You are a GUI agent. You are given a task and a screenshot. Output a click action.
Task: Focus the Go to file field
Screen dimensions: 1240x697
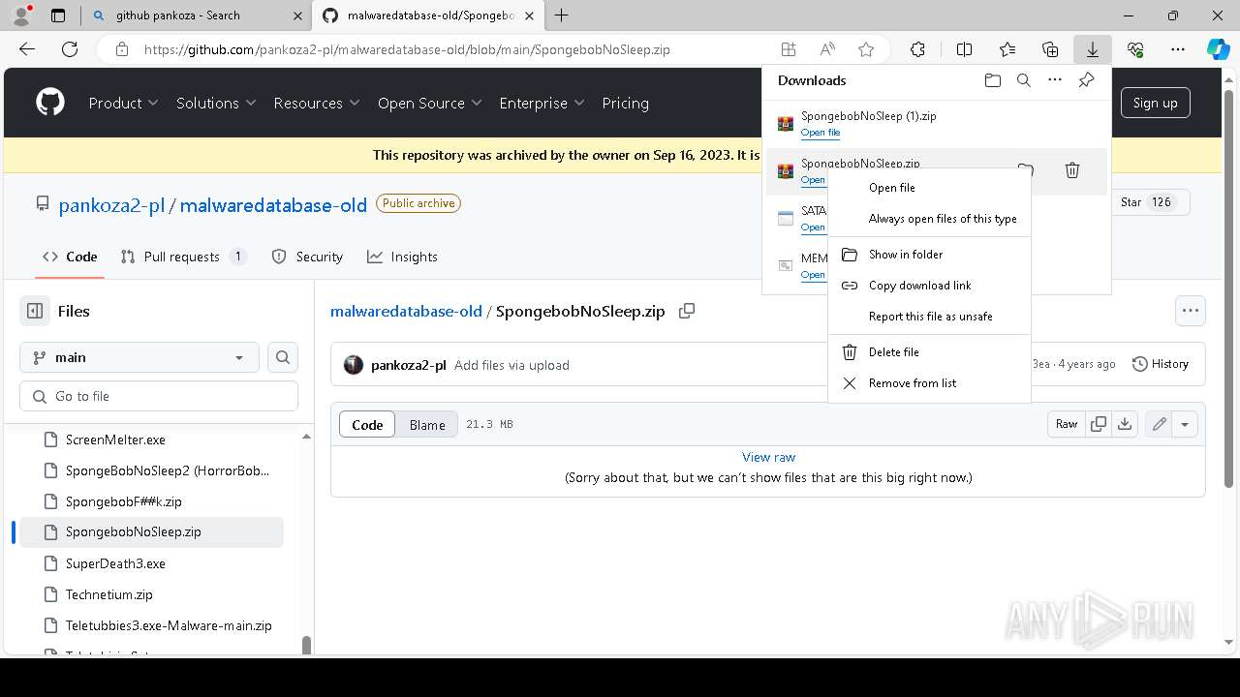[x=159, y=396]
